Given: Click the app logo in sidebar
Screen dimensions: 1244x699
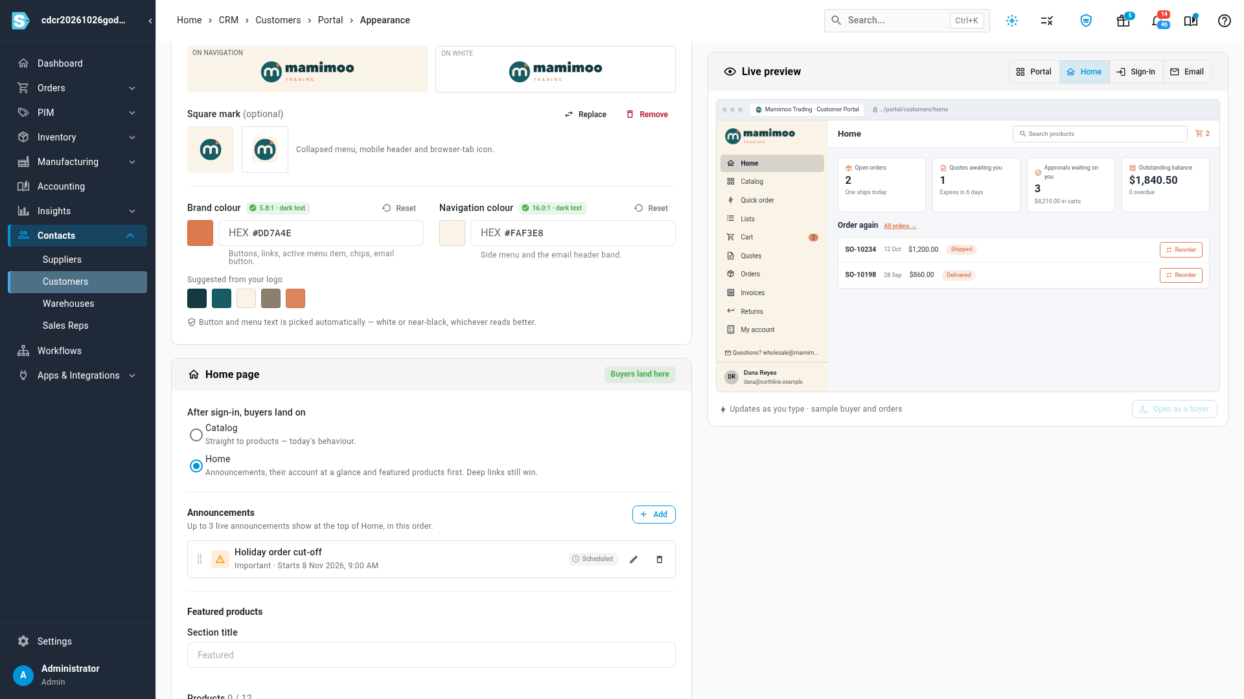Looking at the screenshot, I should (x=21, y=21).
